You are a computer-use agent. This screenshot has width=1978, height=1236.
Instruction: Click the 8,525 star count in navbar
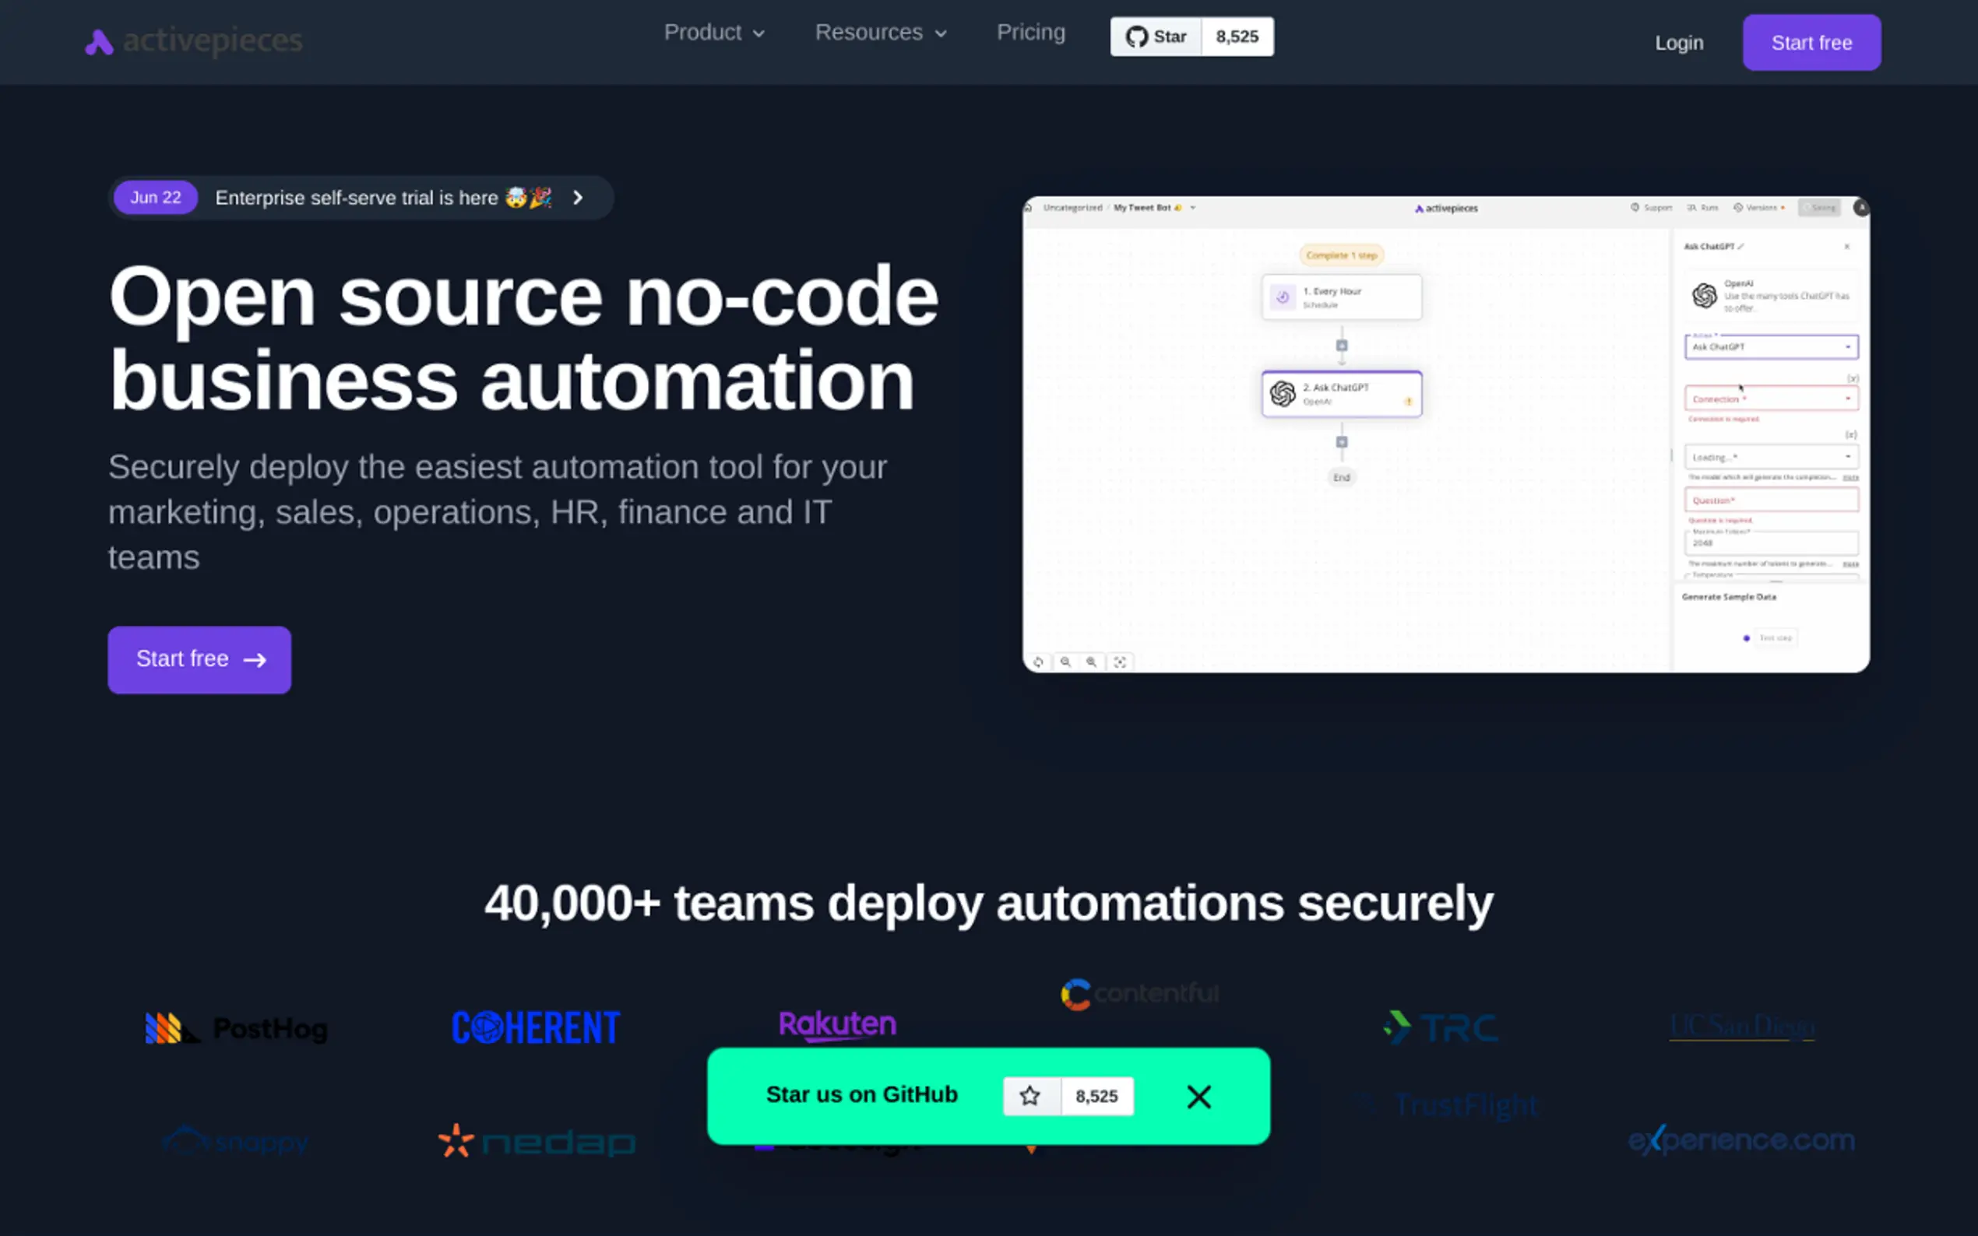click(1237, 37)
